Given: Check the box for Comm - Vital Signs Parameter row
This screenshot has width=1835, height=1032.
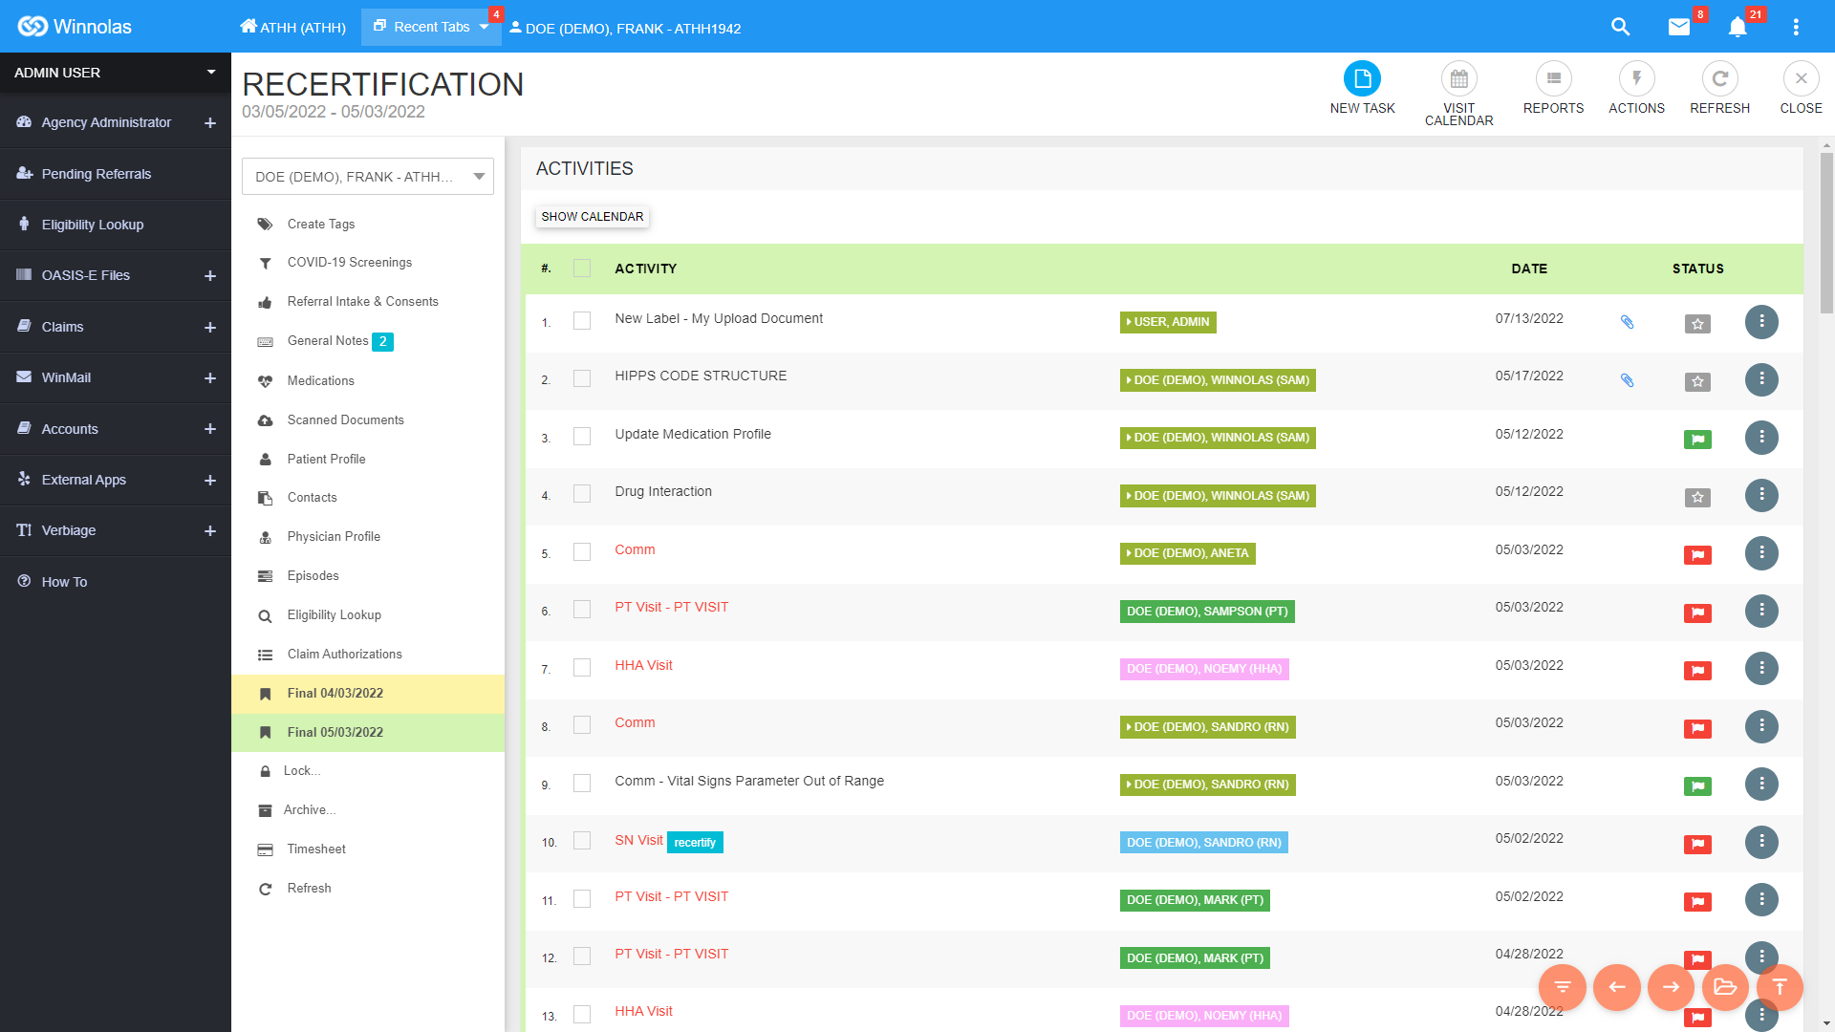Looking at the screenshot, I should (582, 784).
